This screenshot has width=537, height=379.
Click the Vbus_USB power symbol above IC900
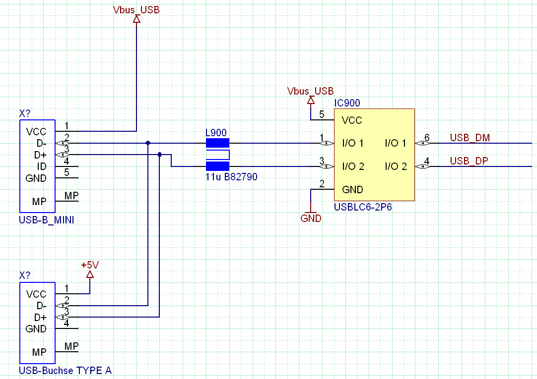(310, 101)
